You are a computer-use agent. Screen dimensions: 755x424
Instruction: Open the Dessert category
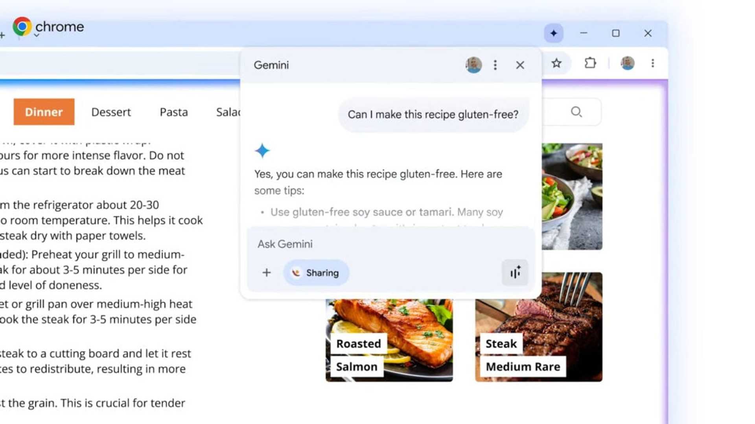(x=111, y=112)
